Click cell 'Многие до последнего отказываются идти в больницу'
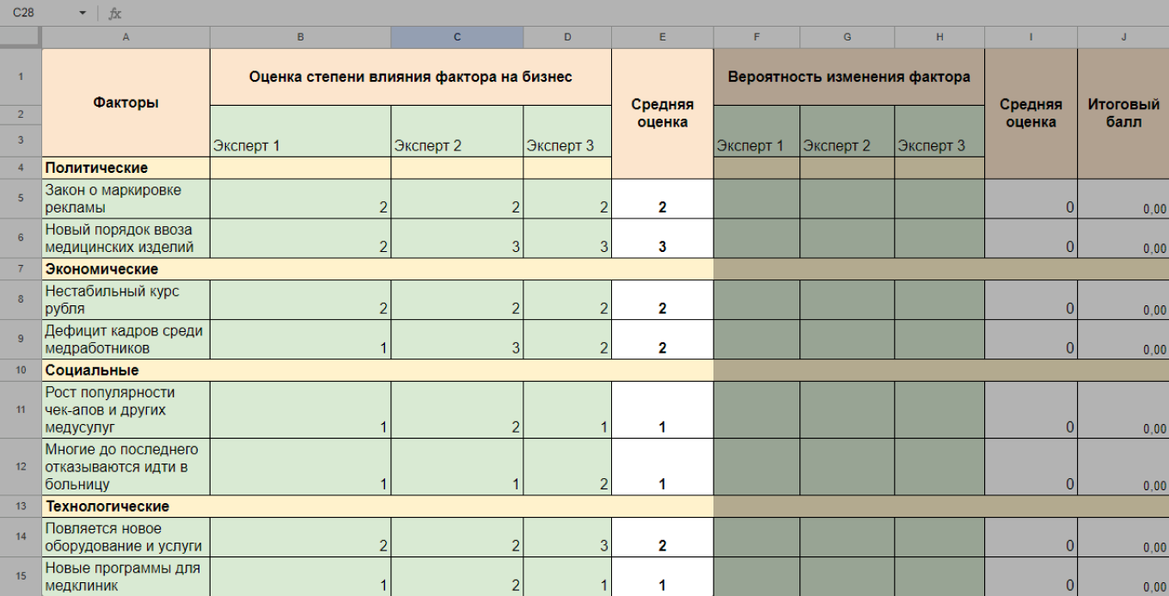The image size is (1169, 596). [125, 467]
